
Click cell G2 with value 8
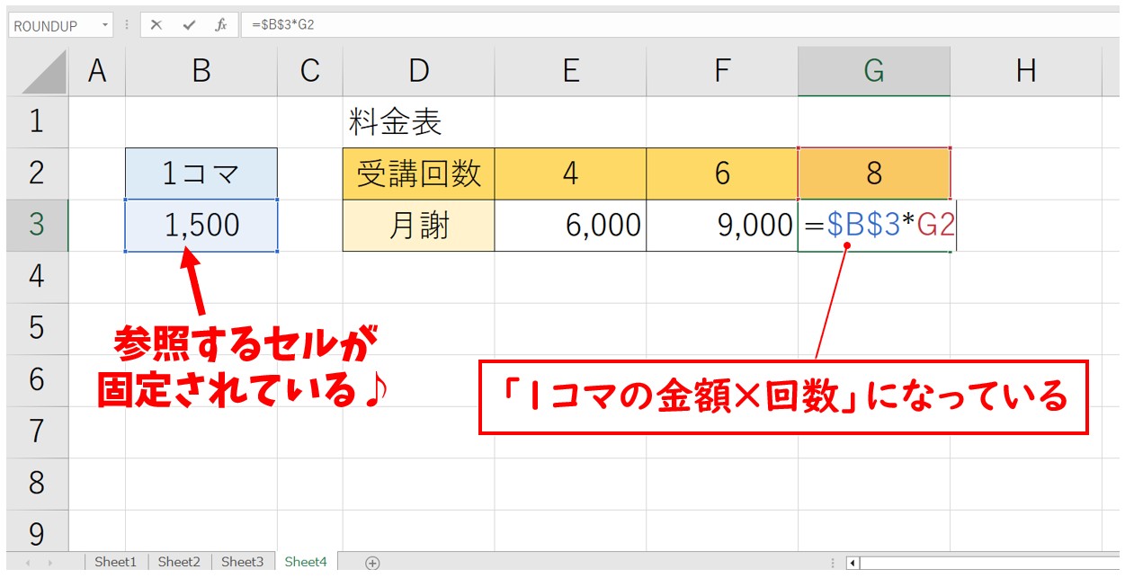pyautogui.click(x=874, y=173)
